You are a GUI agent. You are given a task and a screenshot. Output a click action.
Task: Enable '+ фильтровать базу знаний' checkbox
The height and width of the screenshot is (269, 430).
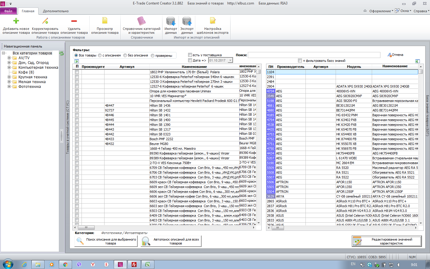tap(300, 61)
